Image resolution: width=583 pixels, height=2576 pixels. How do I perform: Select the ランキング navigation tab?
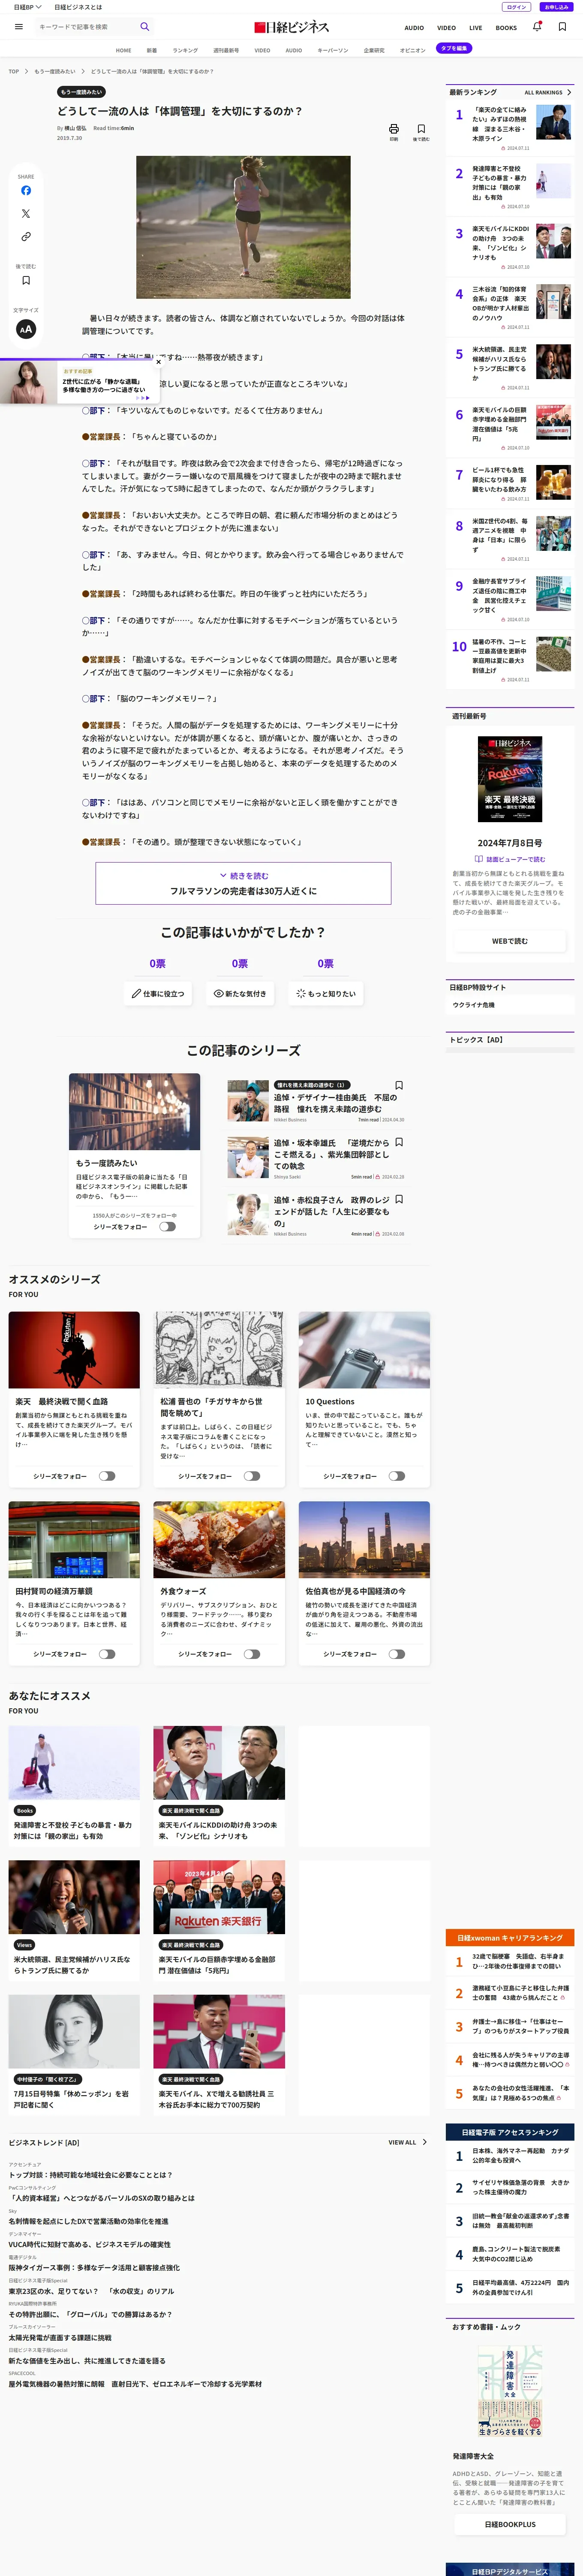185,50
